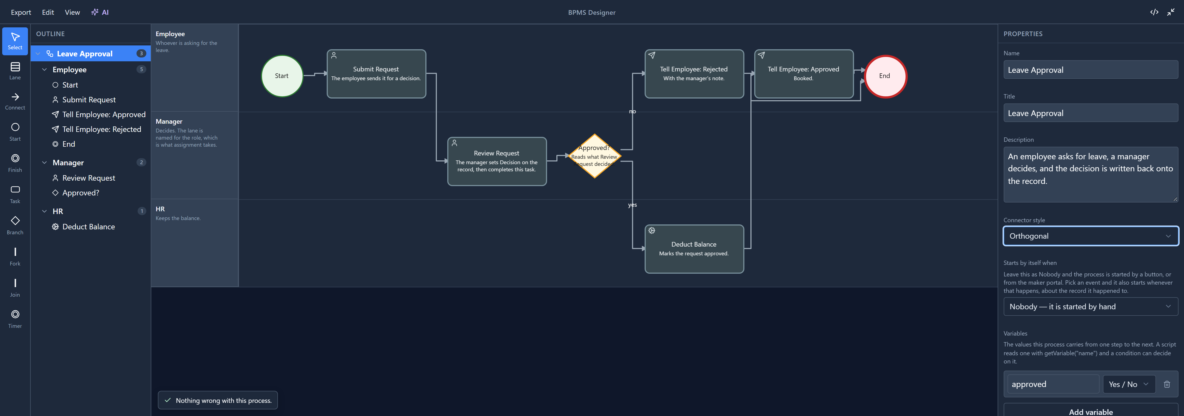This screenshot has height=416, width=1184.
Task: Click the Manager lane header
Action: (195, 155)
